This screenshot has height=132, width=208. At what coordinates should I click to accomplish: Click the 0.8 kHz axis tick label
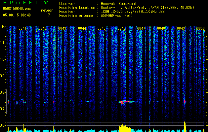(3, 92)
